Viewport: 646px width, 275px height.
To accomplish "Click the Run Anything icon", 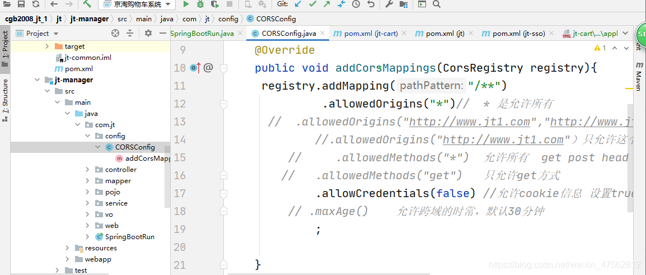I will pyautogui.click(x=422, y=4).
